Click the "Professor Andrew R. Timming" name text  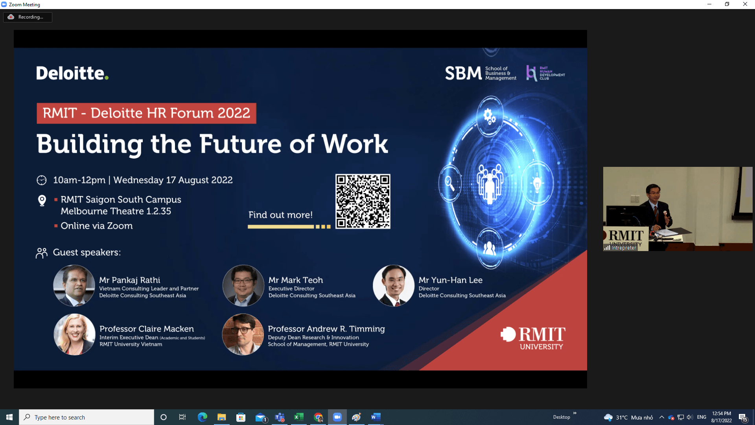click(326, 329)
